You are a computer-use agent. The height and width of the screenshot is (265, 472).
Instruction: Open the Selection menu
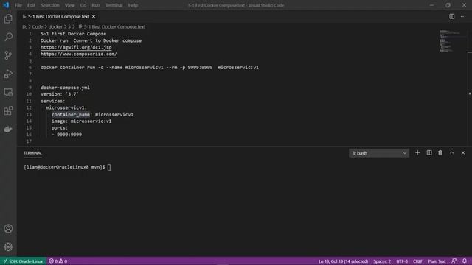pos(50,5)
